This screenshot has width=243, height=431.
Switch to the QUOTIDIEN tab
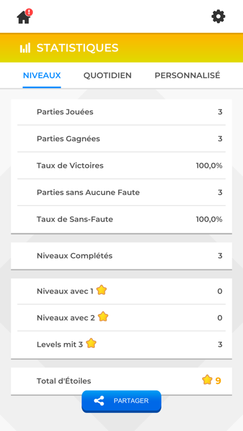pos(108,76)
